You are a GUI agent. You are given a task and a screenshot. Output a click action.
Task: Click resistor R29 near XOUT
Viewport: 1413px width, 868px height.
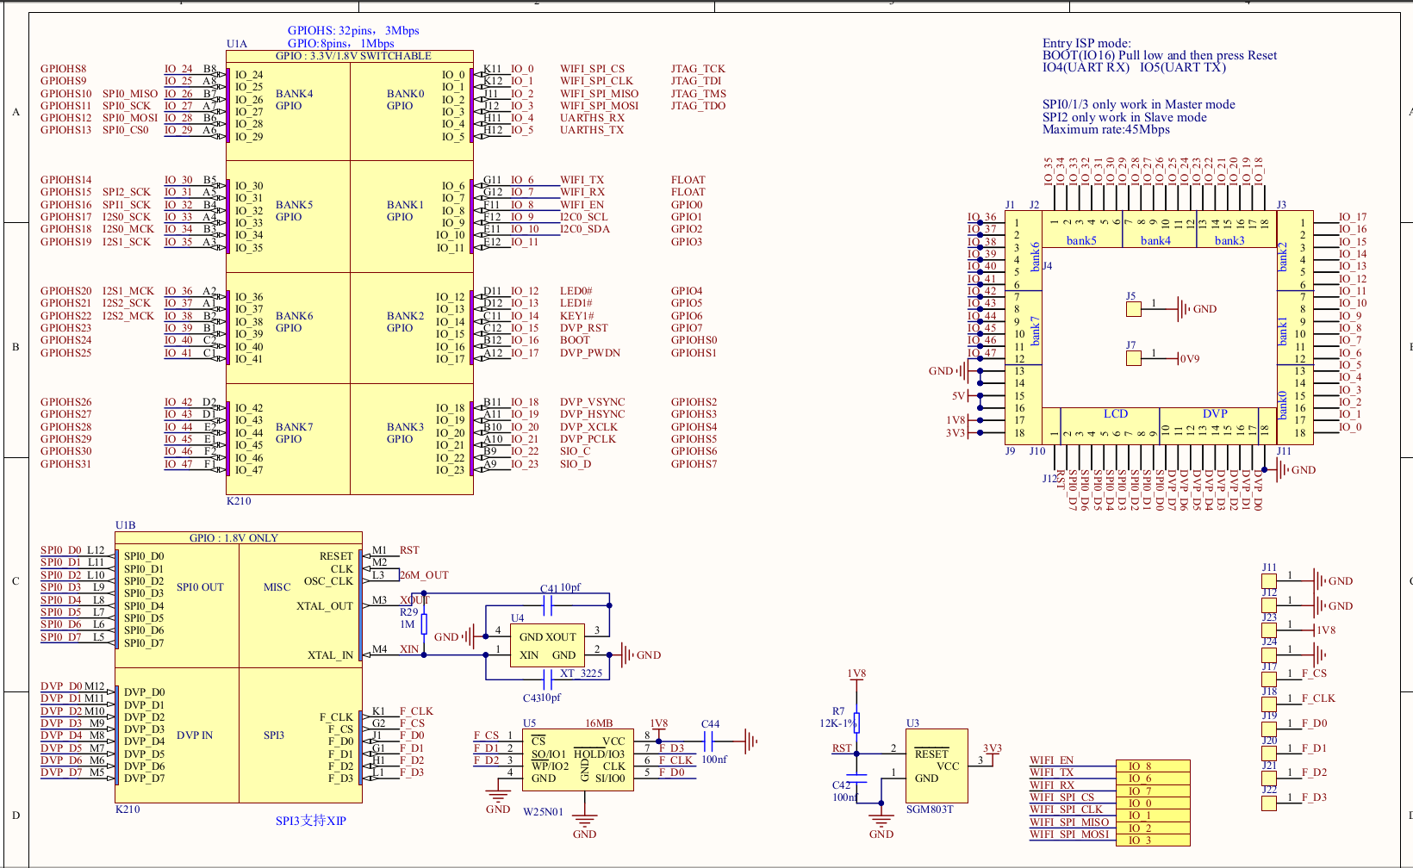pos(424,624)
